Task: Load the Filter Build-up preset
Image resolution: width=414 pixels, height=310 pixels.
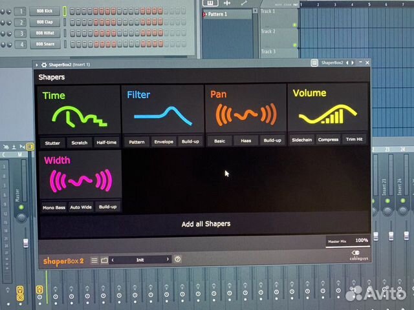Action: point(190,141)
